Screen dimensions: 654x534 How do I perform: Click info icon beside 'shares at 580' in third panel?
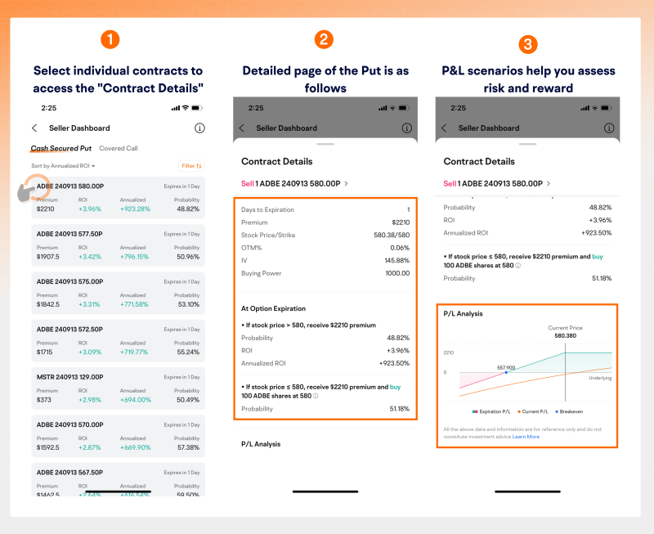pos(518,265)
